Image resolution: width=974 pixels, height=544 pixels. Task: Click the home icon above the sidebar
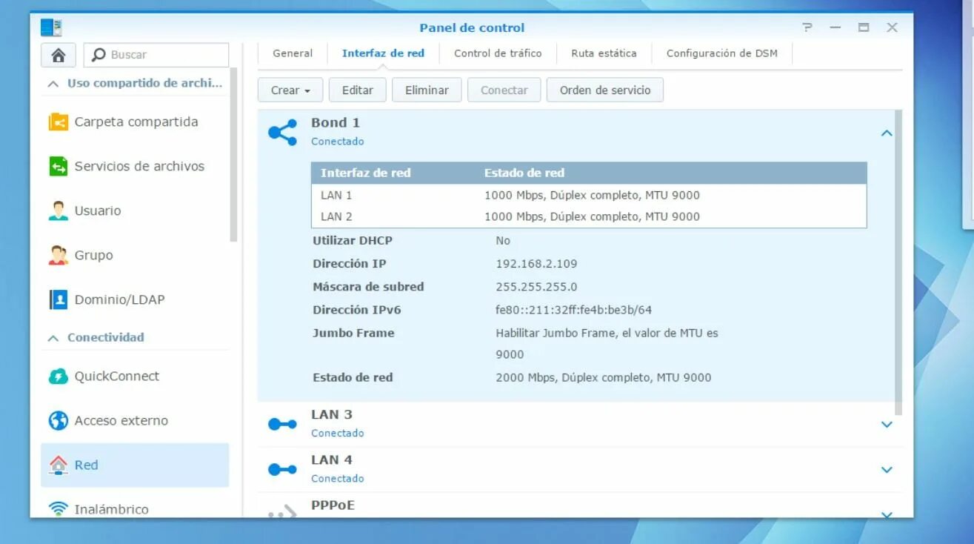58,55
